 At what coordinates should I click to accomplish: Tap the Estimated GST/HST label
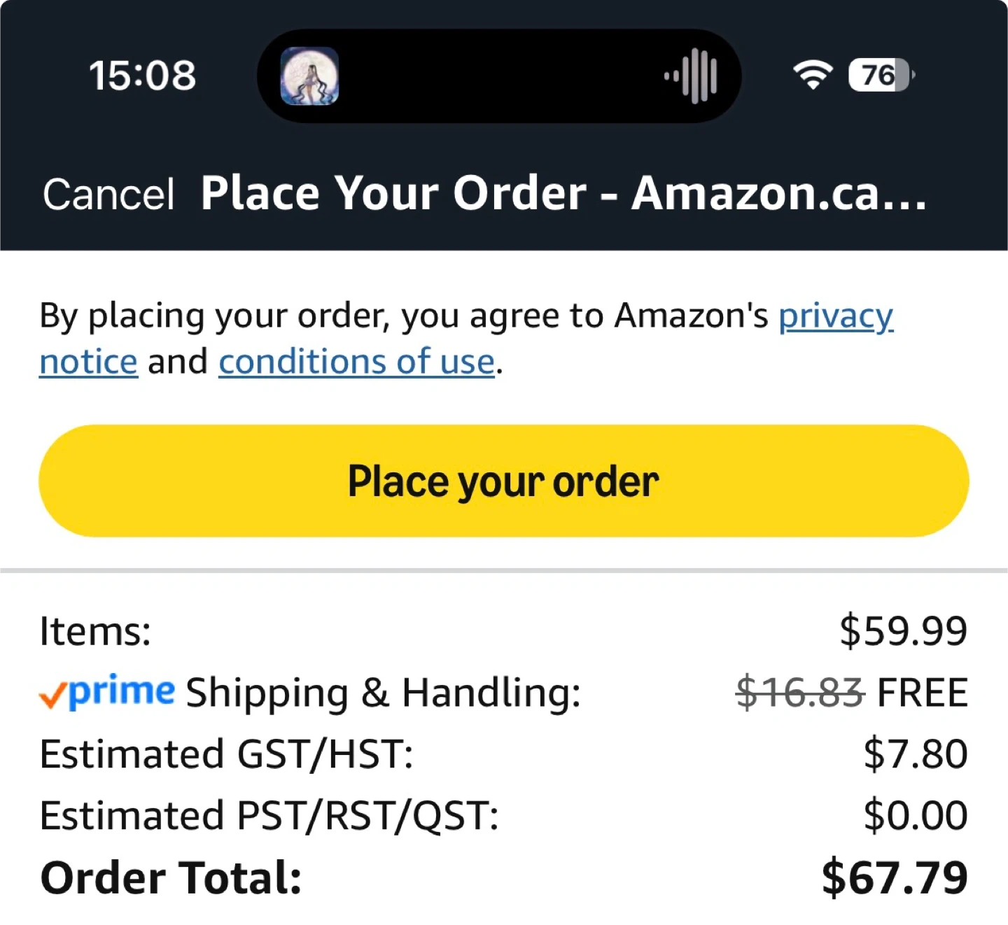click(226, 754)
